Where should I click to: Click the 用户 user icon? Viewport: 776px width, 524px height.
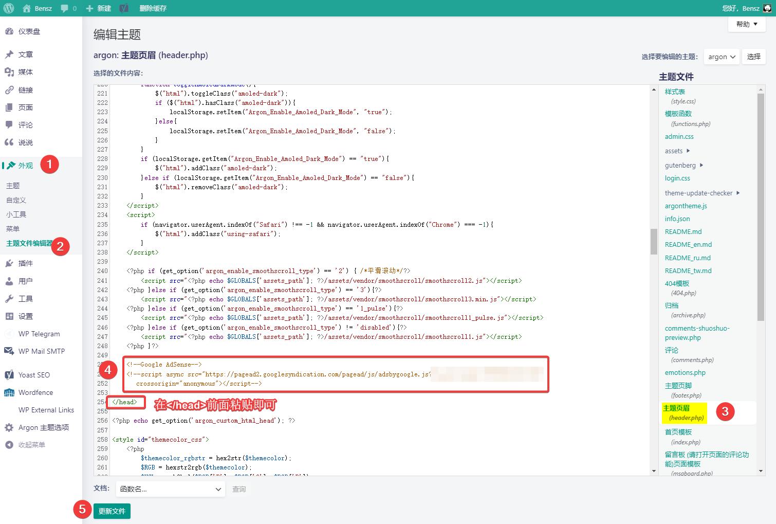pyautogui.click(x=9, y=281)
